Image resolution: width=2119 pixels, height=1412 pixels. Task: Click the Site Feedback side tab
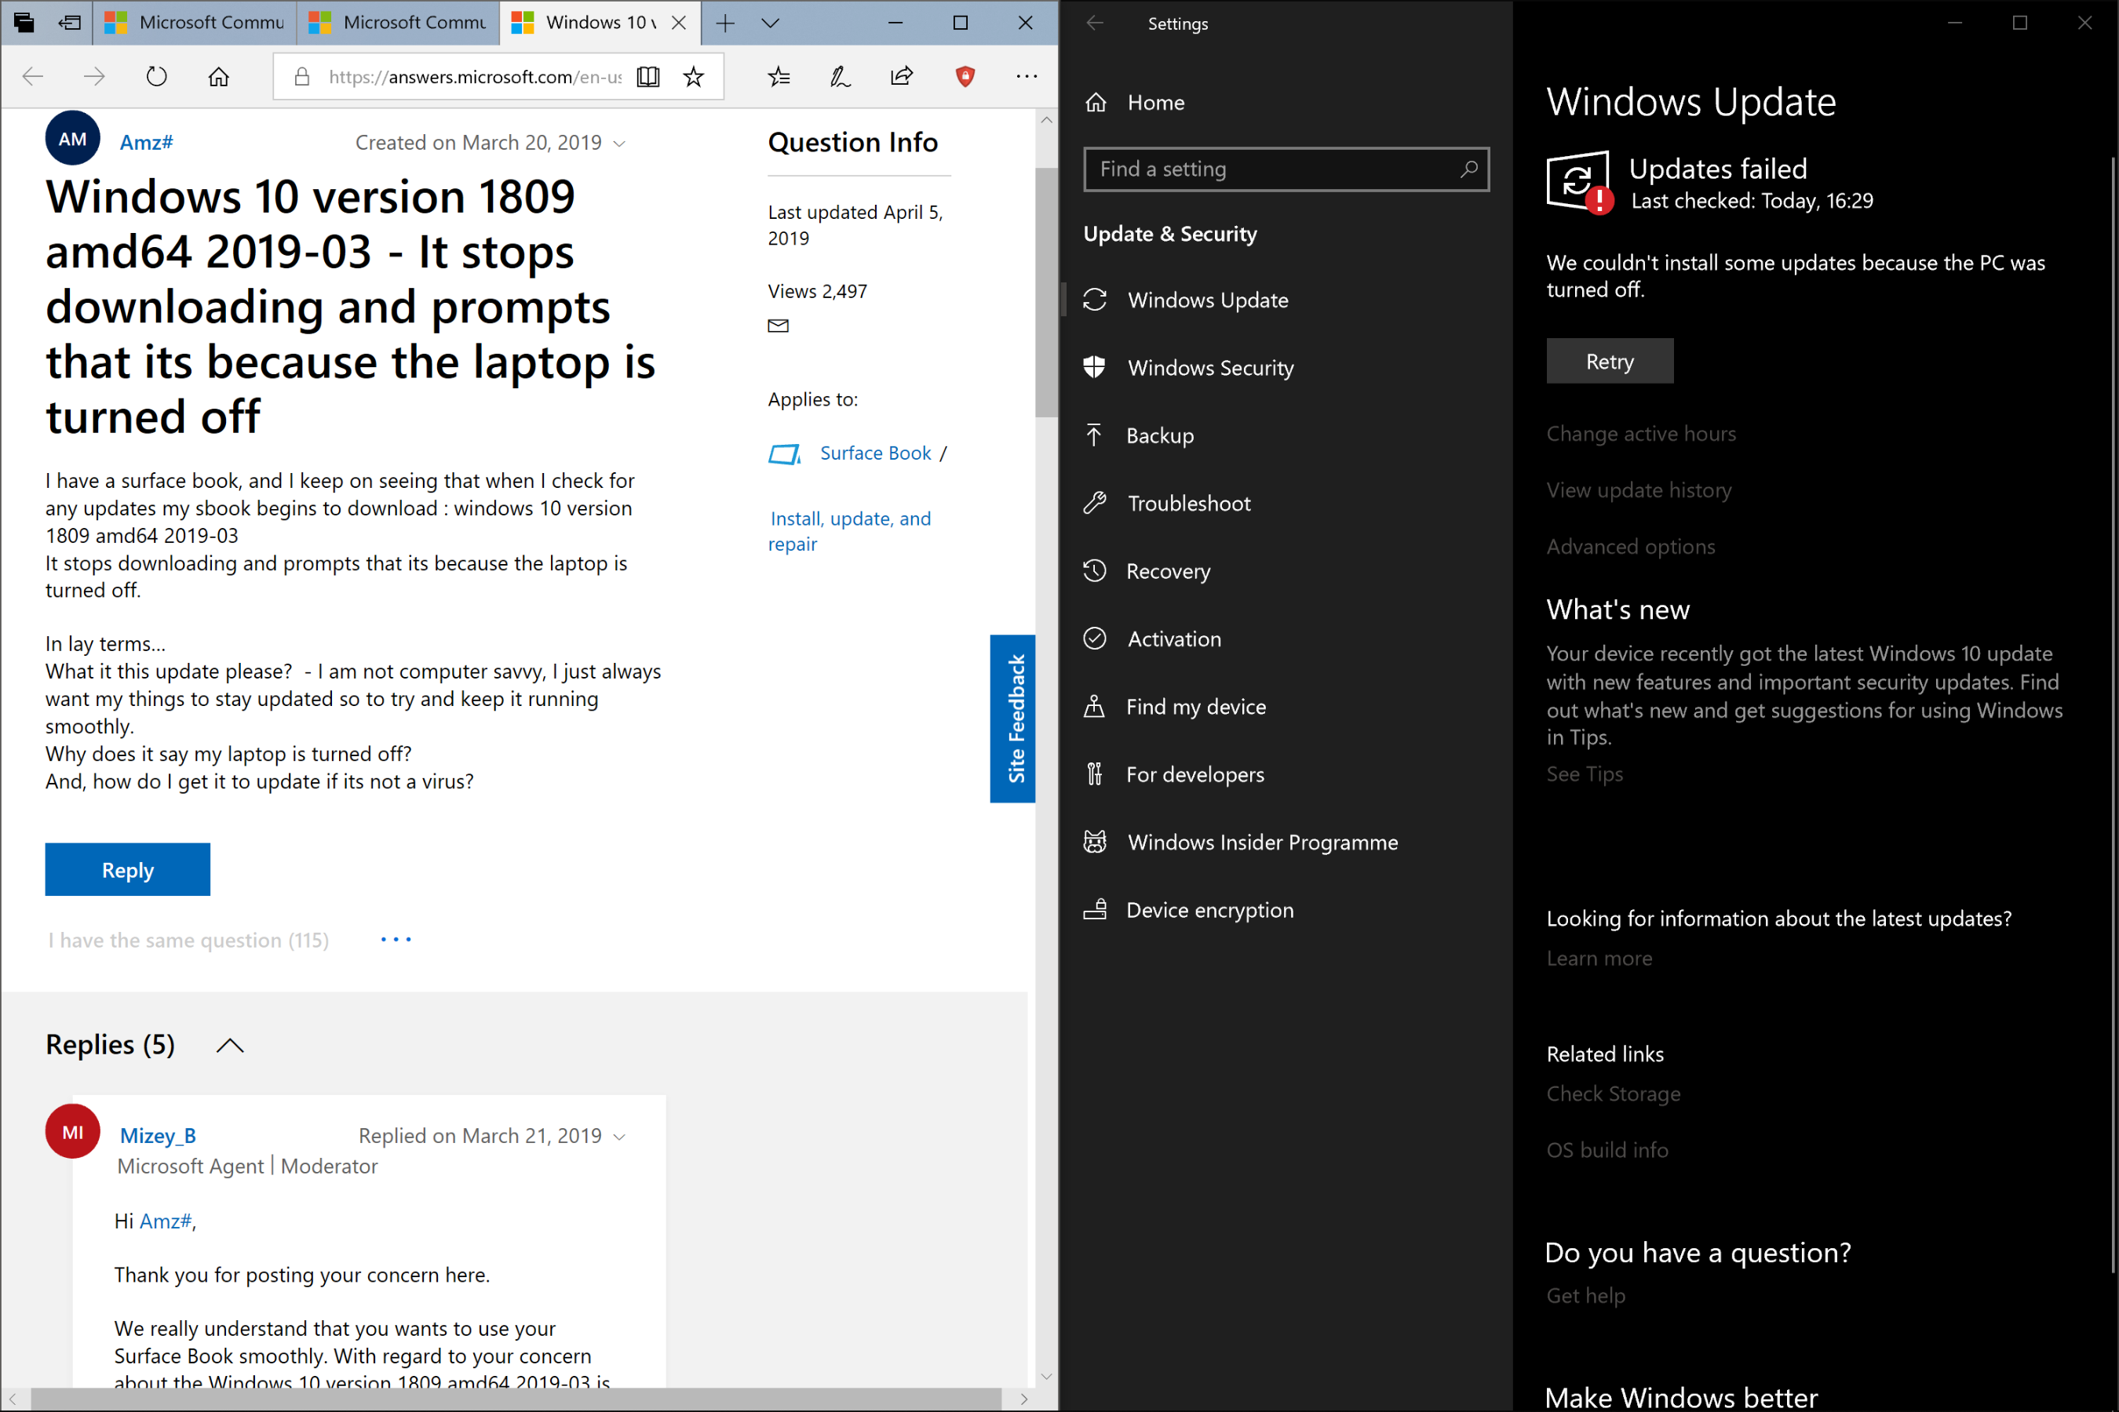(1012, 719)
